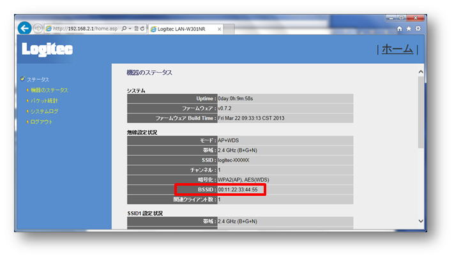Click the モード value AP+WDS
This screenshot has width=454, height=259.
coord(229,140)
